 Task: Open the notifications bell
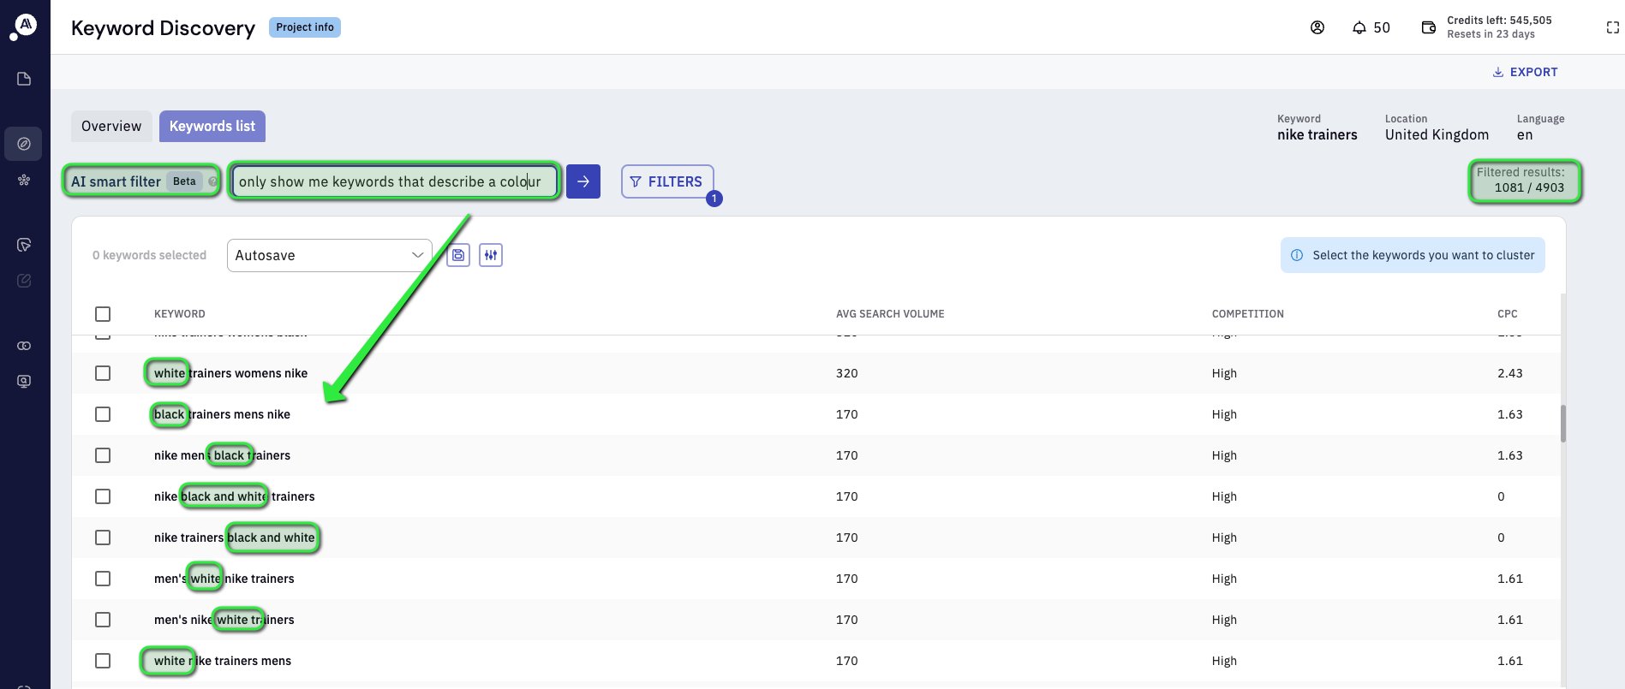pyautogui.click(x=1359, y=27)
